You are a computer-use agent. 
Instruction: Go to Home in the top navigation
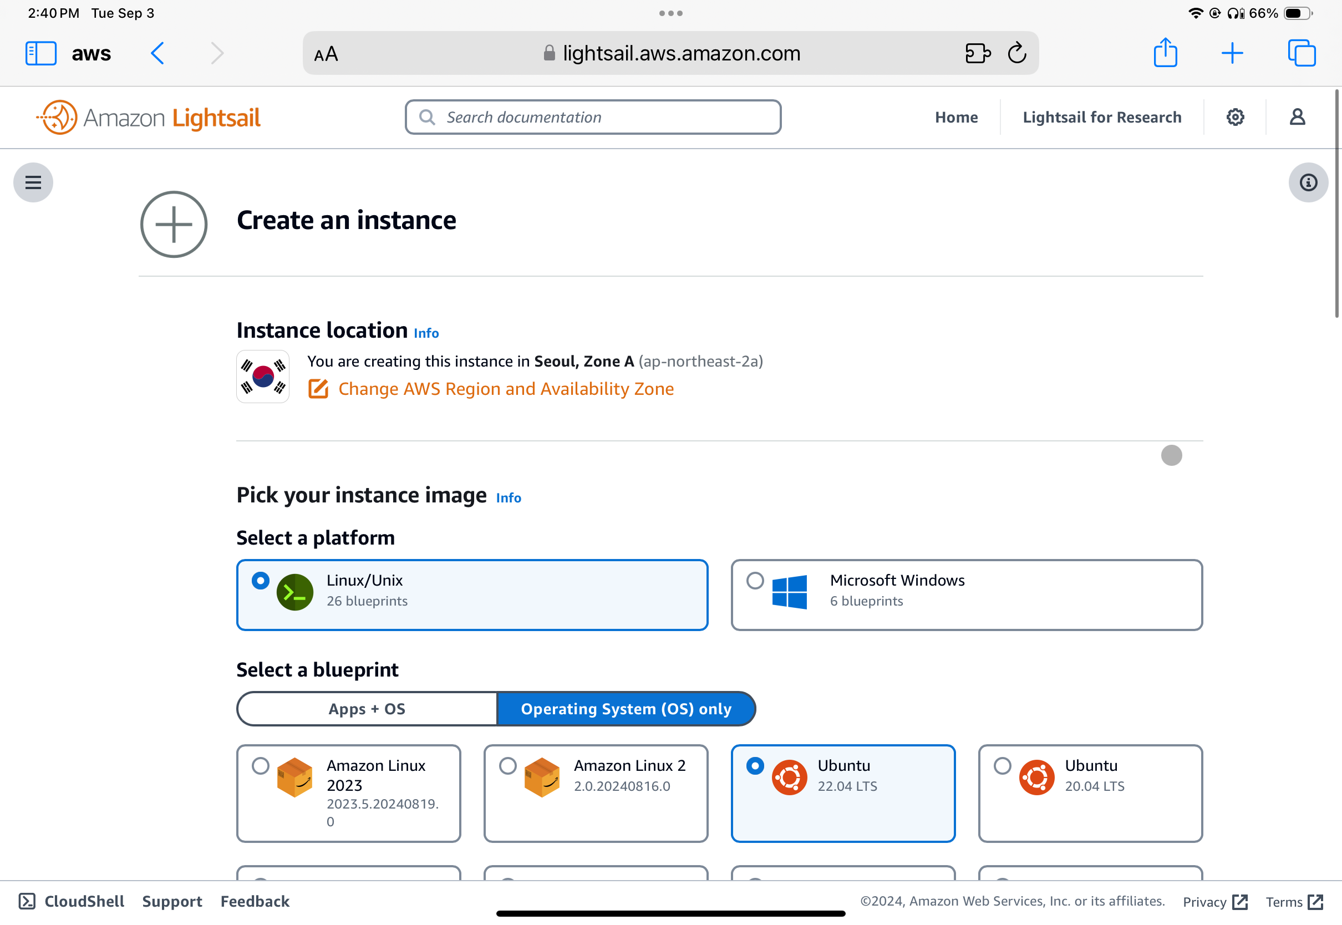pyautogui.click(x=956, y=117)
